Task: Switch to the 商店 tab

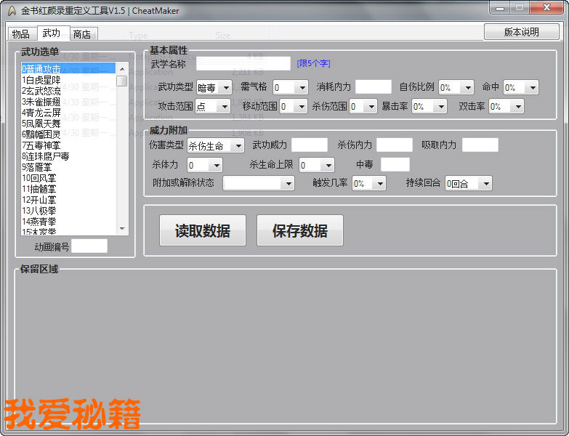Action: (x=81, y=34)
